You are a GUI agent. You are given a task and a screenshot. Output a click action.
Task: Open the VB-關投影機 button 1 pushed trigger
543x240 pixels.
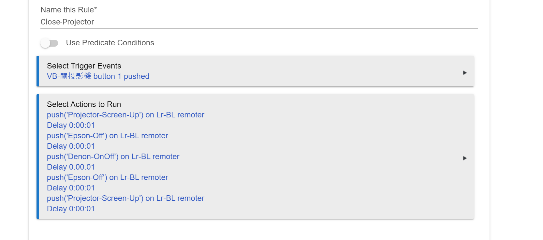[98, 76]
